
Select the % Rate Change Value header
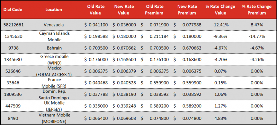pos(220,10)
